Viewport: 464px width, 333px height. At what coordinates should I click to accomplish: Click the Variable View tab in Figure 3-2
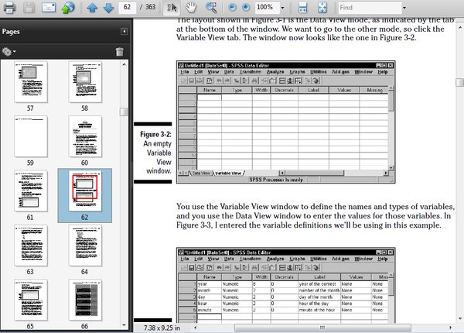228,173
